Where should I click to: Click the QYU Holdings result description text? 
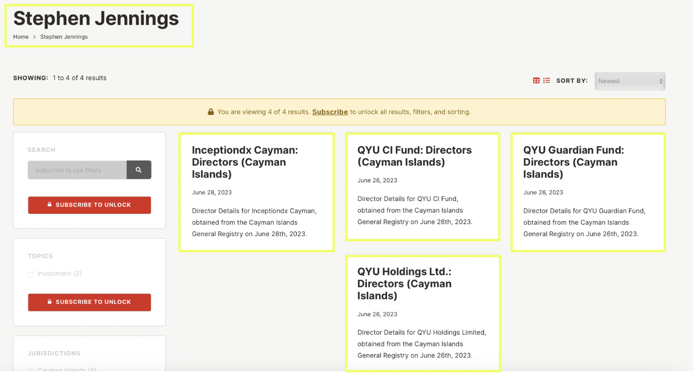tap(422, 344)
